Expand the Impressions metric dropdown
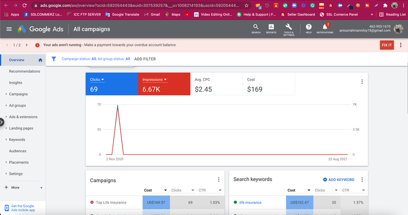This screenshot has width=408, height=215. [x=154, y=80]
